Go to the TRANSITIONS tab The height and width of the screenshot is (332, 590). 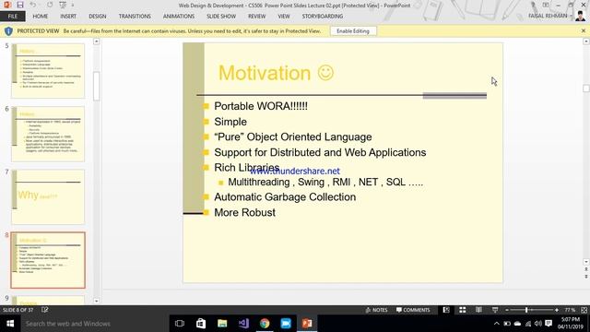click(135, 17)
